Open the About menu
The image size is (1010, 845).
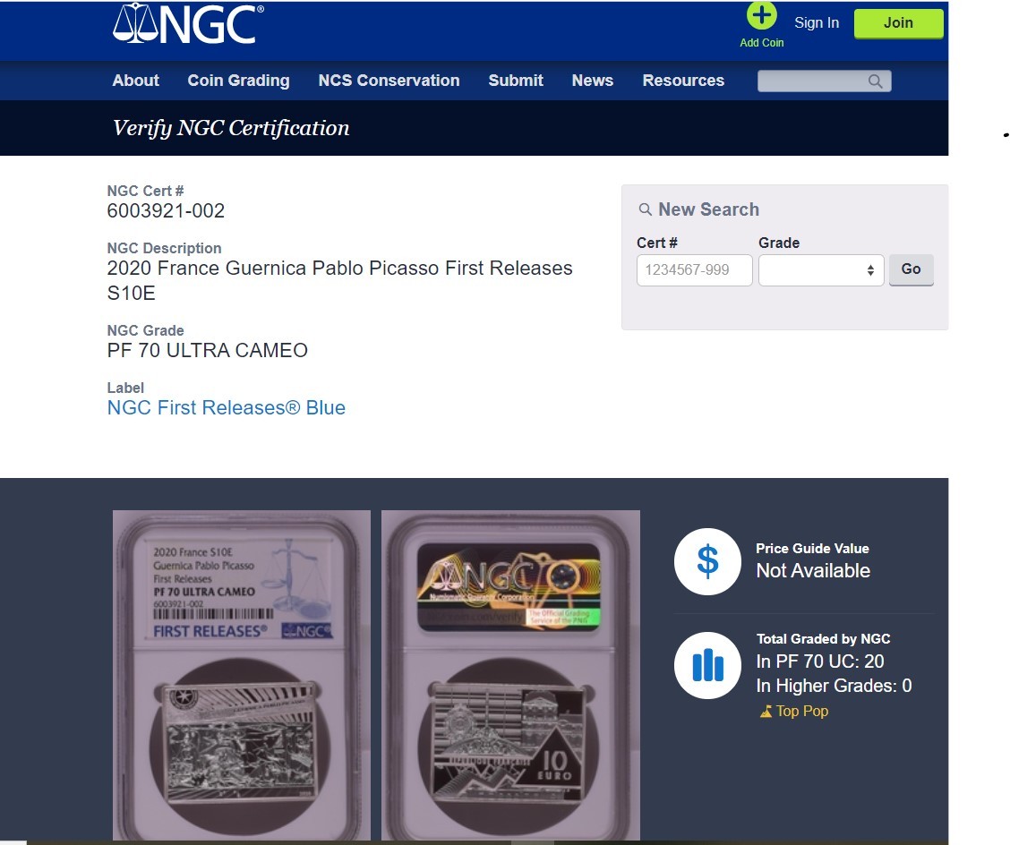tap(135, 81)
